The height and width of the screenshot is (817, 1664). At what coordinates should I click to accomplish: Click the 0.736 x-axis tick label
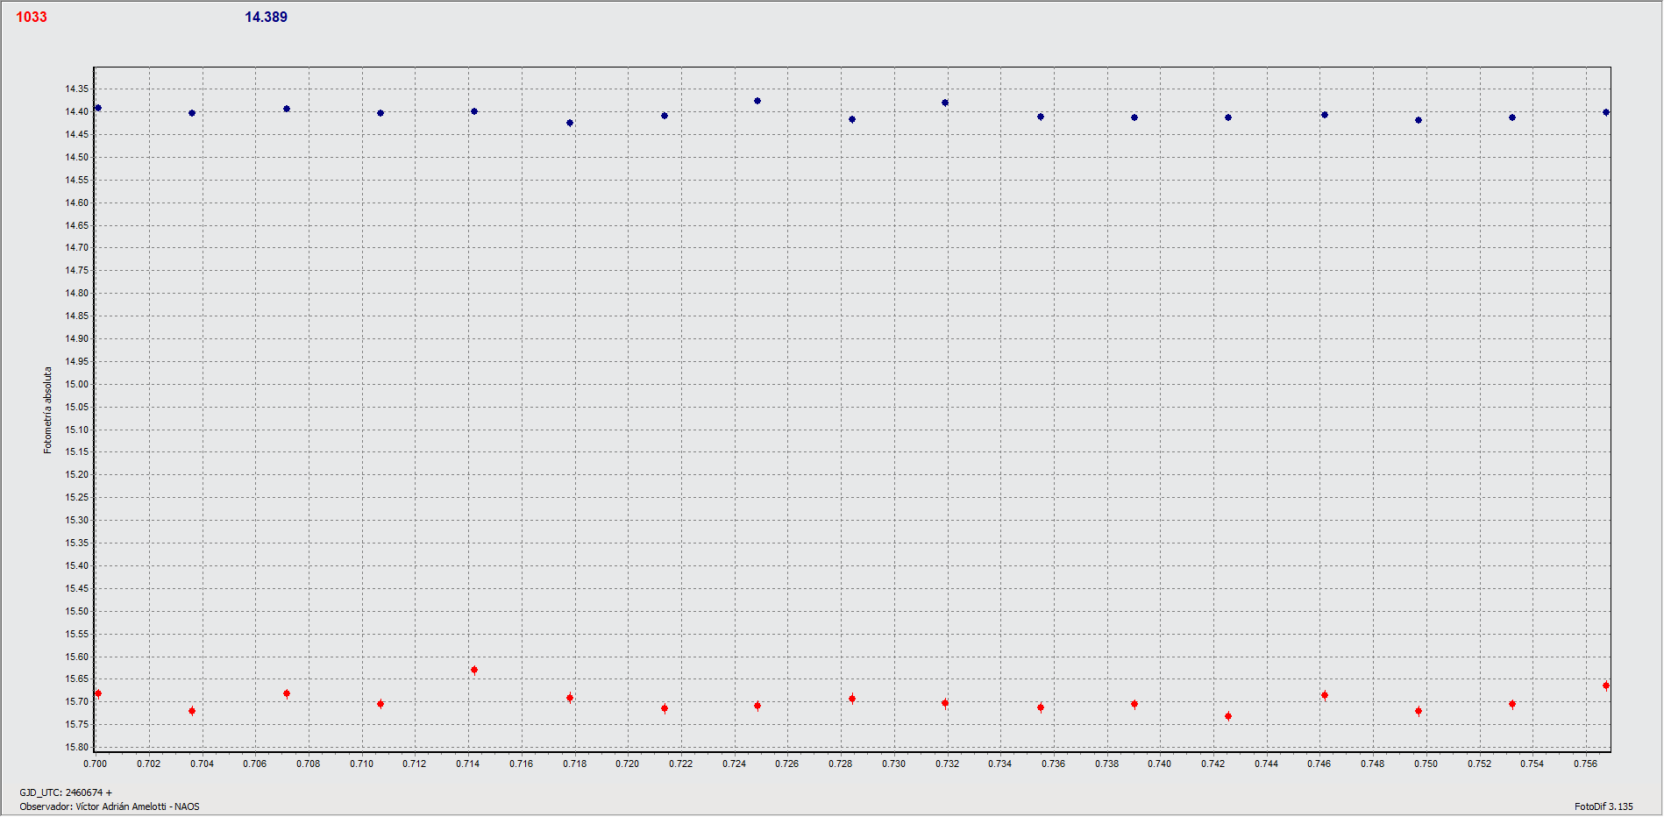click(1054, 764)
